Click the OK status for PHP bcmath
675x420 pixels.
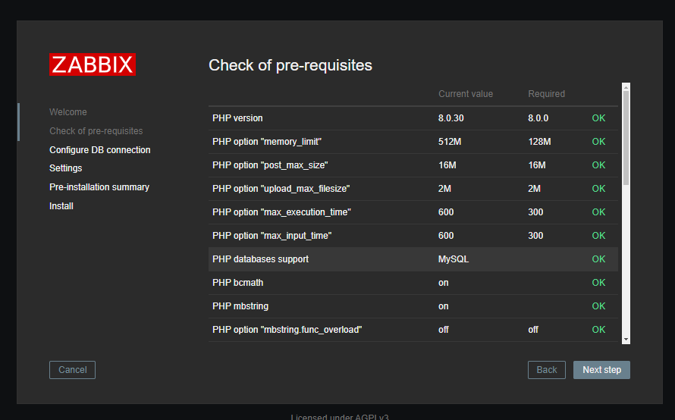pyautogui.click(x=598, y=283)
